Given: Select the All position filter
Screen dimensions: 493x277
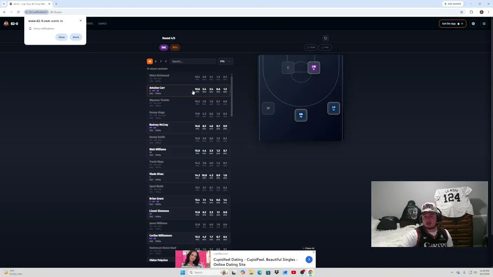Looking at the screenshot, I should [150, 61].
